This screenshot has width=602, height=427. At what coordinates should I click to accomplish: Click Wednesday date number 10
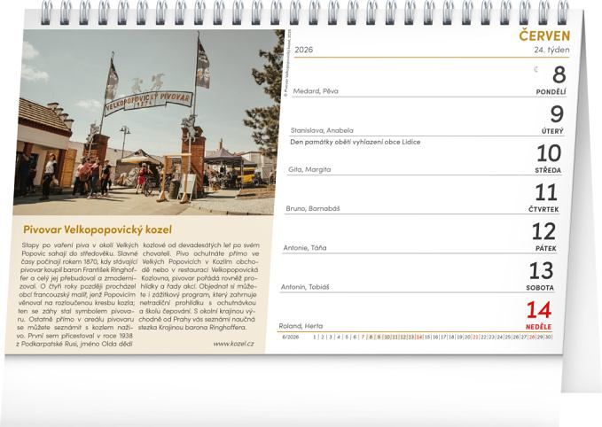pos(548,153)
